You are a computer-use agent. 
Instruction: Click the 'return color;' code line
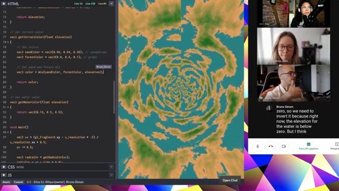pos(28,82)
